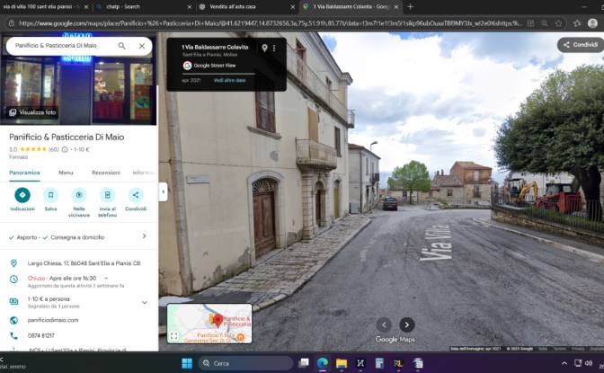Switch to the Recensioni tab
This screenshot has height=373, width=604.
click(x=106, y=173)
